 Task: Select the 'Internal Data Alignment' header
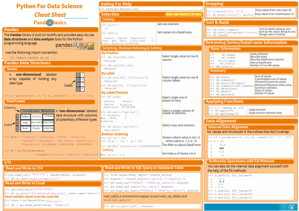pos(228,127)
